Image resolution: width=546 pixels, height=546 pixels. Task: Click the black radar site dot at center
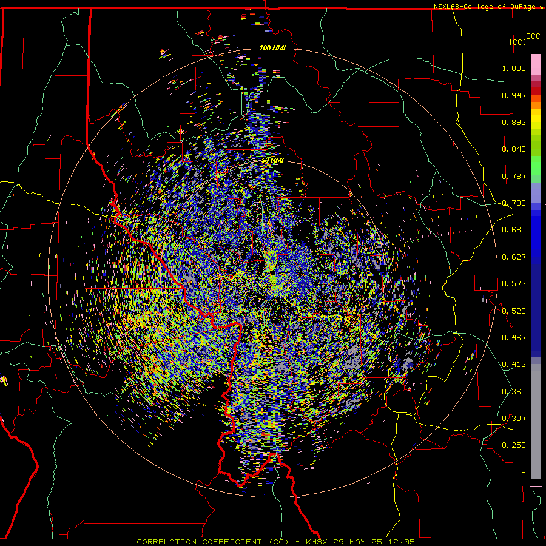tap(272, 272)
